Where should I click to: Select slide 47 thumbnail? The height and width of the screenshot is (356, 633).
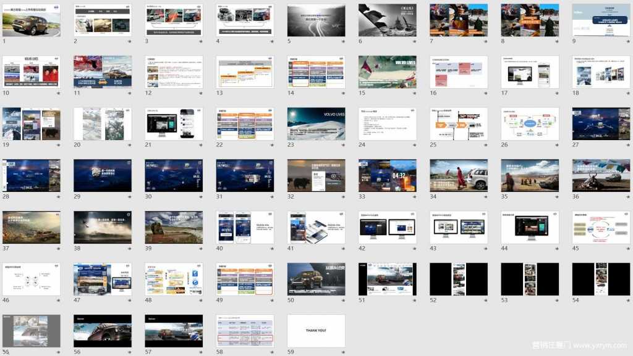103,279
